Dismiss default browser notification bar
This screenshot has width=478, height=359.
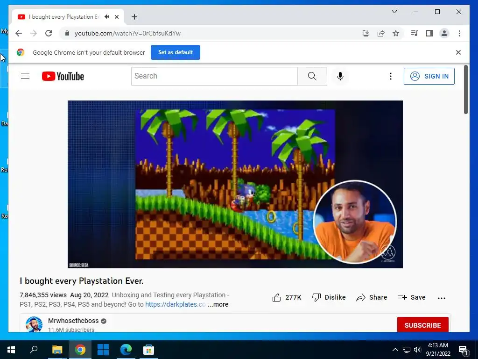(458, 52)
